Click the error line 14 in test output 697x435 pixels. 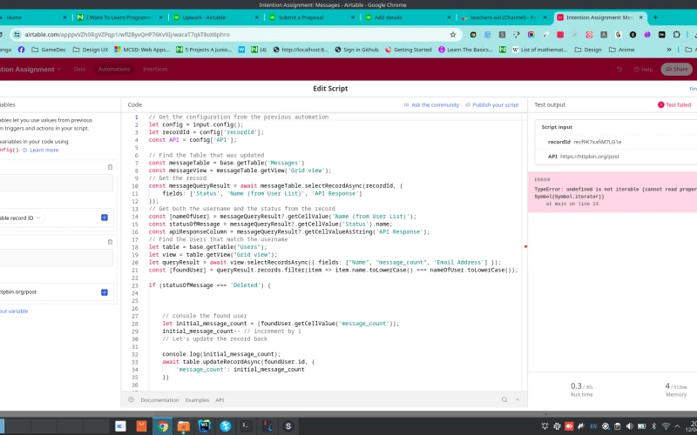[572, 204]
